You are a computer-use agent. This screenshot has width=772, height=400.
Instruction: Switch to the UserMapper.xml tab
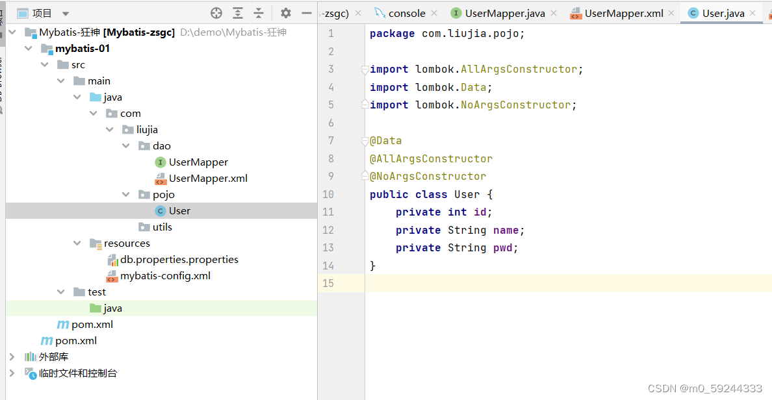(624, 13)
